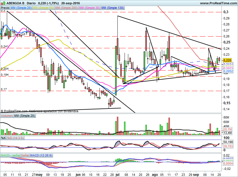Open the MM (Simple 20) price indicator label
The height and width of the screenshot is (177, 238).
pyautogui.click(x=21, y=8)
